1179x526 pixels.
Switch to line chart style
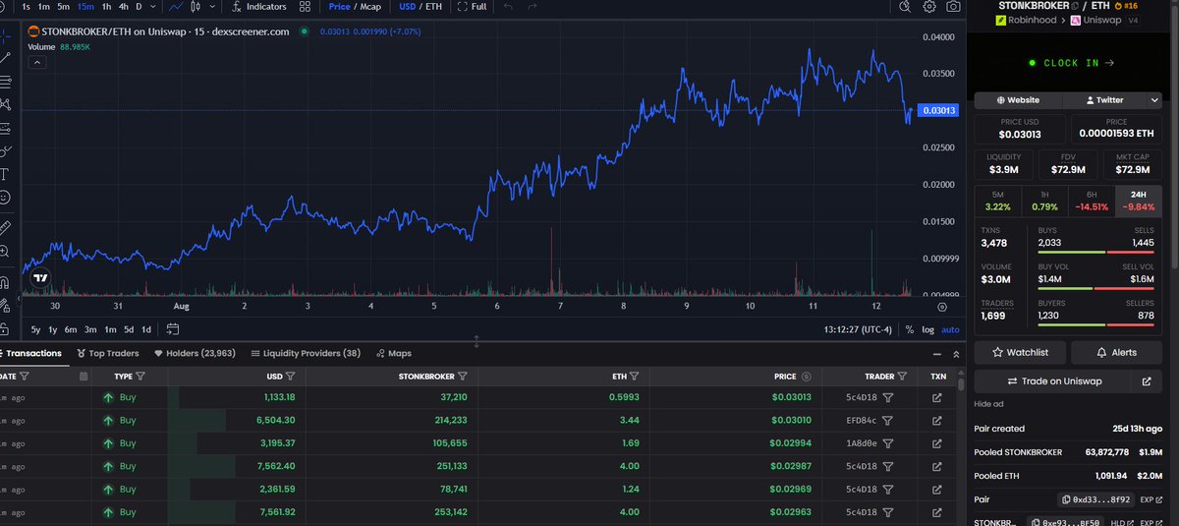175,7
